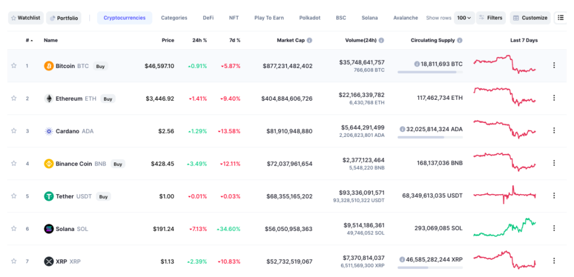Open the Filters button

491,18
